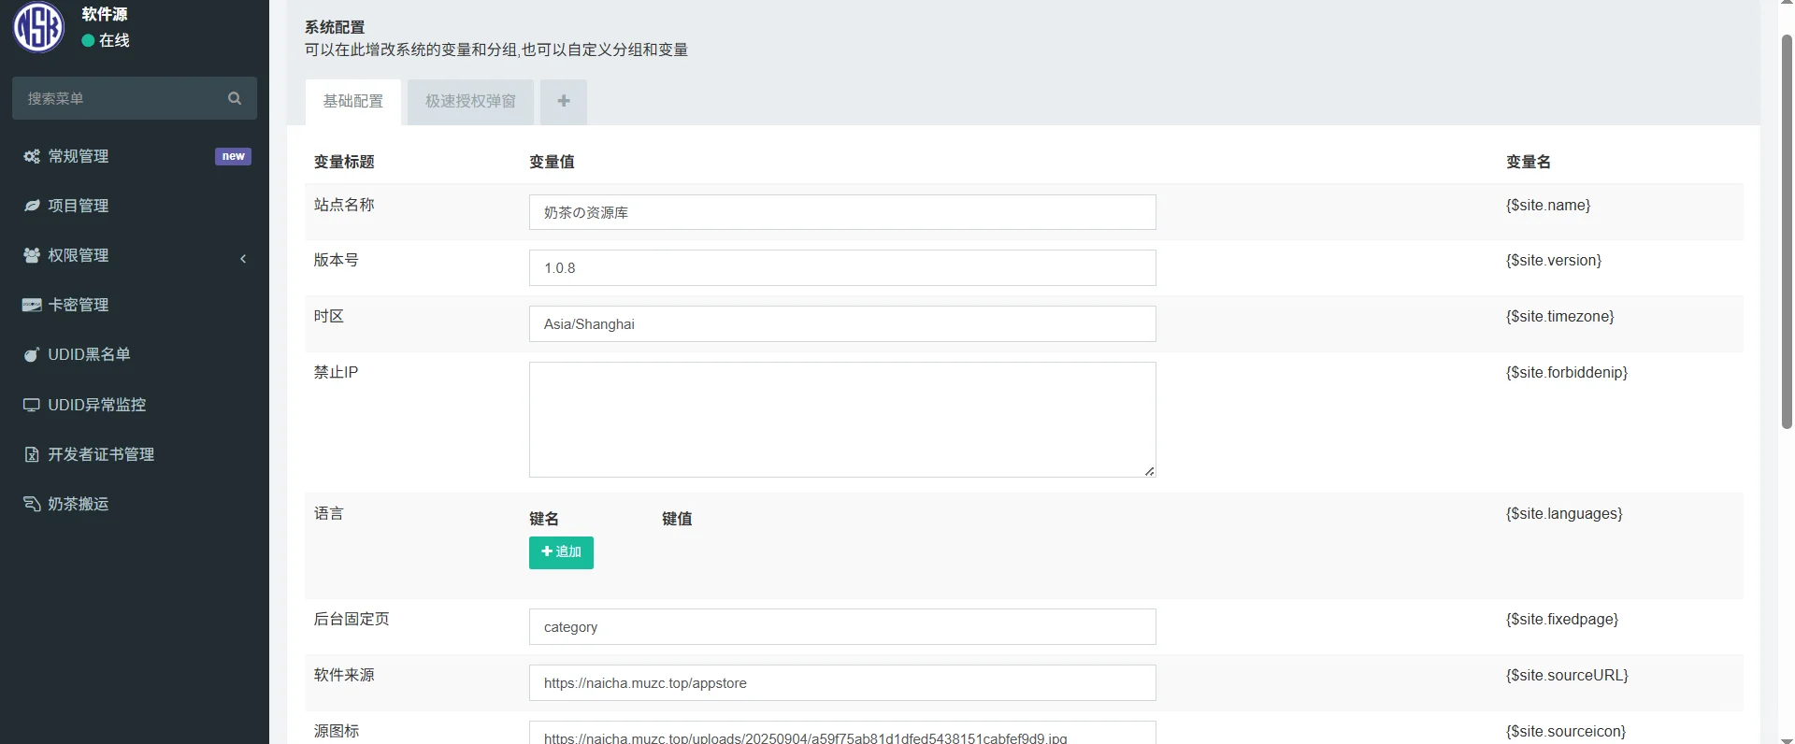Open 奶茶搬运 menu
This screenshot has width=1795, height=744.
click(135, 504)
